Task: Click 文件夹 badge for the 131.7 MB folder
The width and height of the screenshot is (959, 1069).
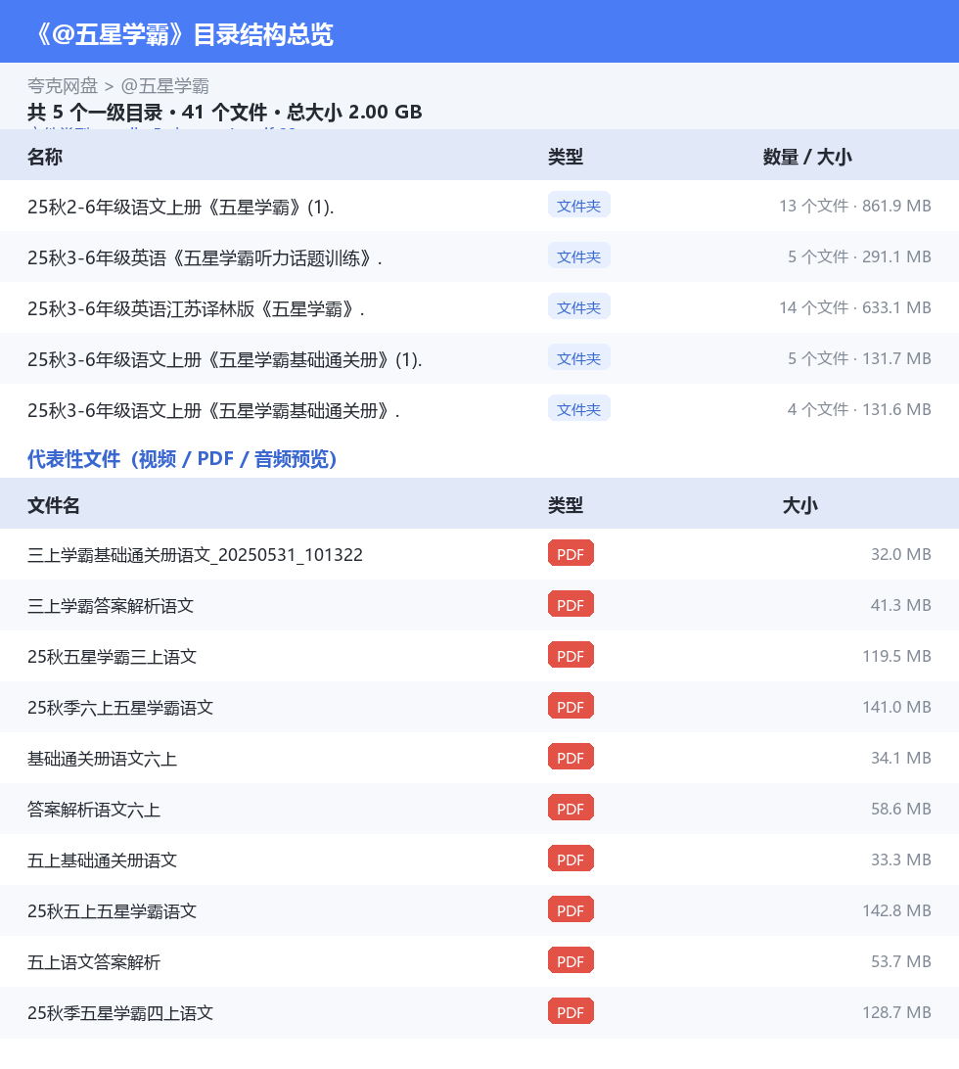Action: click(578, 358)
